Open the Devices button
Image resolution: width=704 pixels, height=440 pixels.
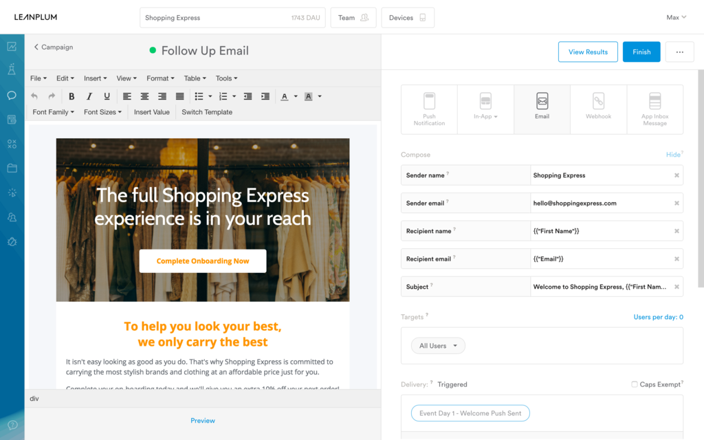click(x=408, y=17)
